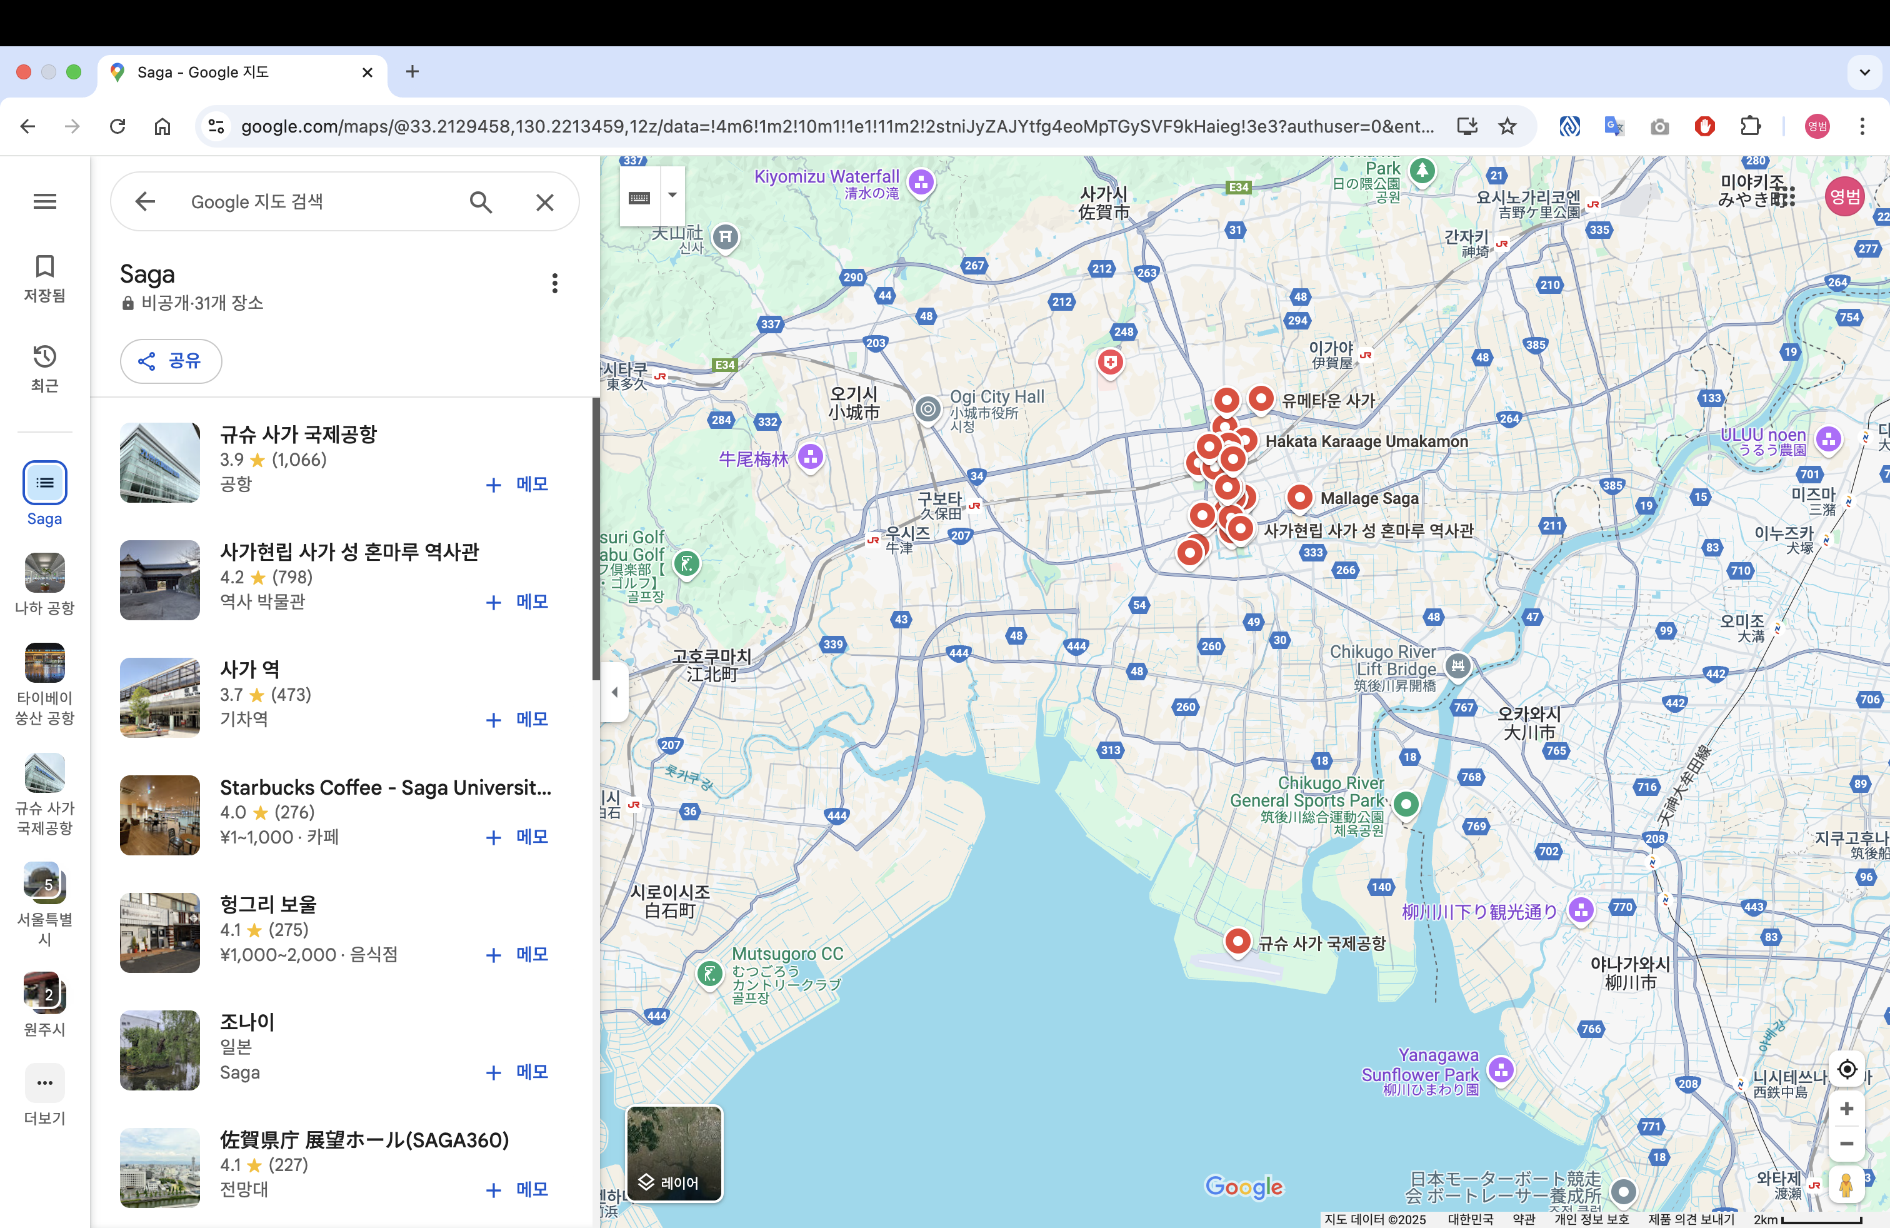Click the 대한민국 region link
Screen dimensions: 1890x1228
point(1471,1219)
